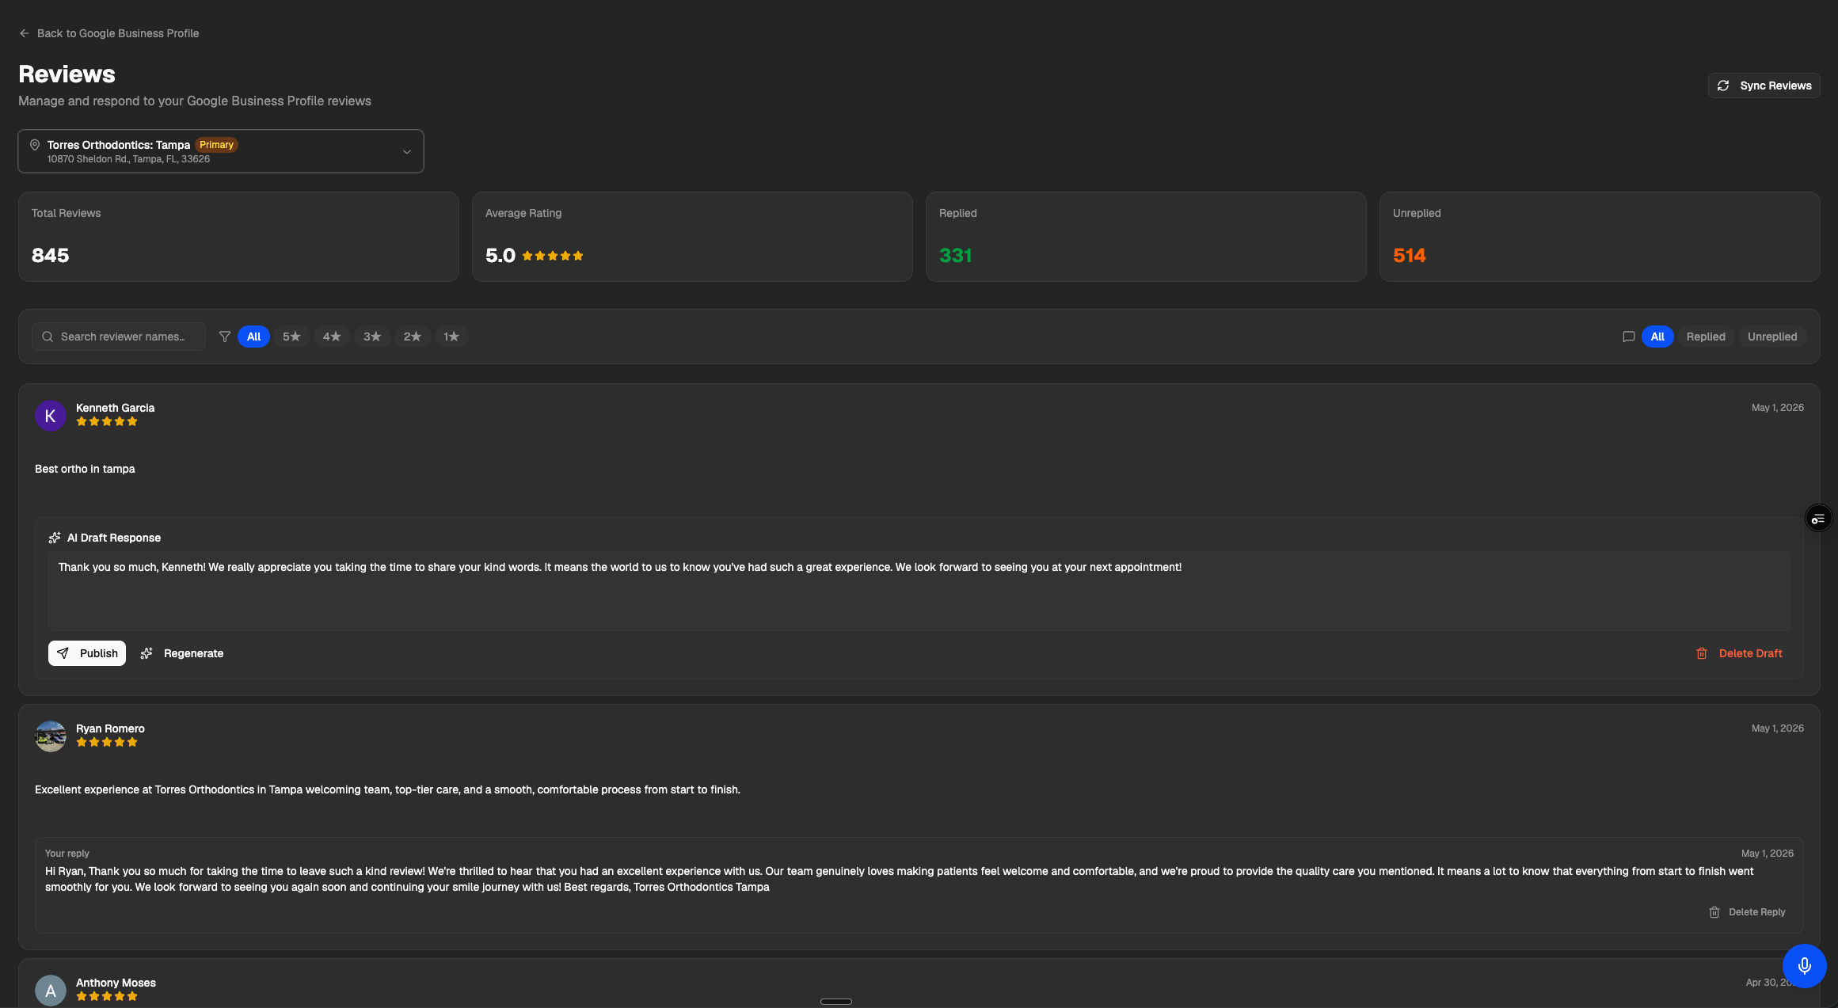The image size is (1838, 1008).
Task: Expand the Torres Orthodontics location dropdown
Action: 221,151
